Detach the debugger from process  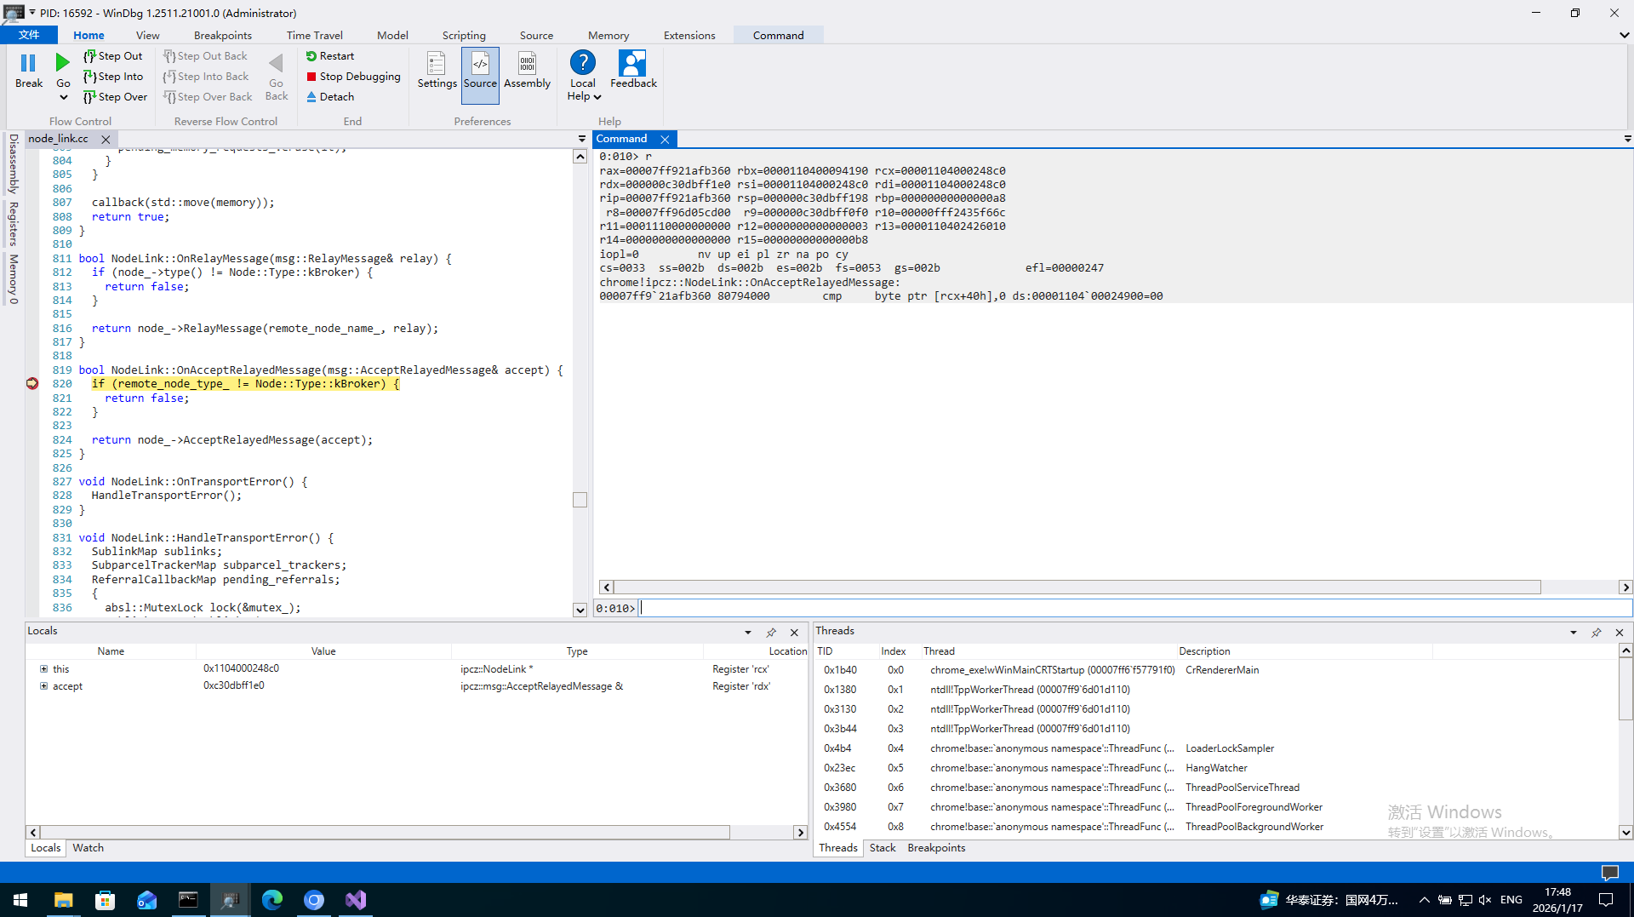pyautogui.click(x=330, y=97)
